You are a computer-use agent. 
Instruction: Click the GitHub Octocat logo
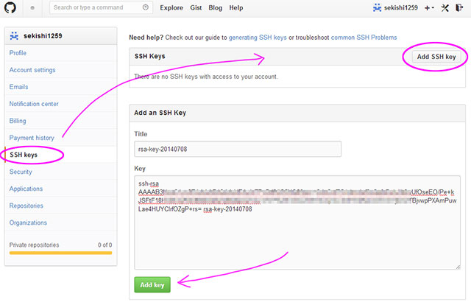coord(10,7)
